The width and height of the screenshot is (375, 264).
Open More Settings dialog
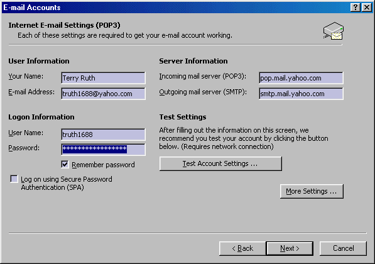[312, 191]
